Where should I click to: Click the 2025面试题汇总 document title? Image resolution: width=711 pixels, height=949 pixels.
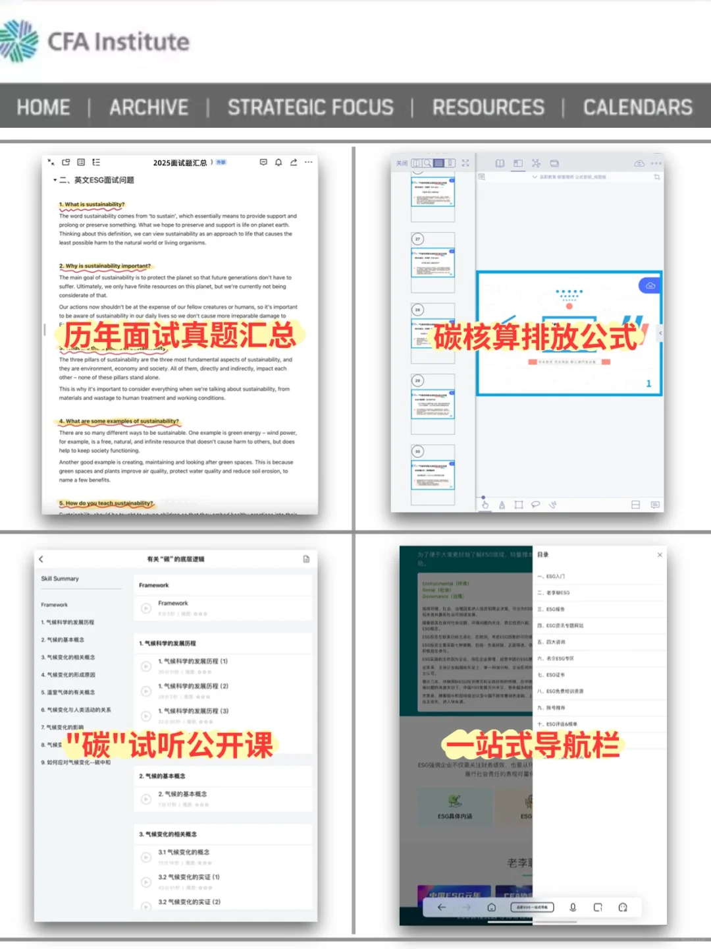[180, 163]
